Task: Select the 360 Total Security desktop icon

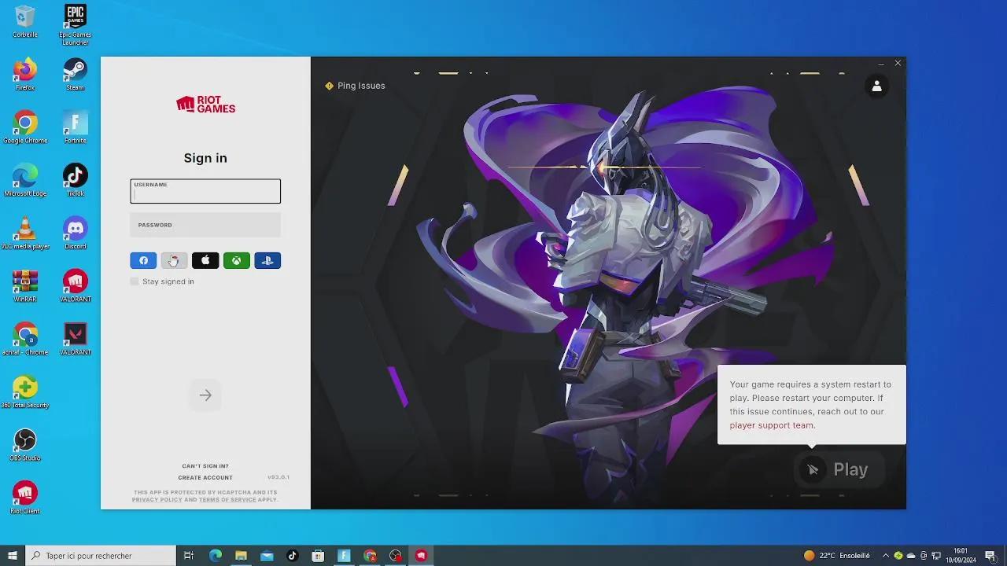Action: click(x=25, y=392)
